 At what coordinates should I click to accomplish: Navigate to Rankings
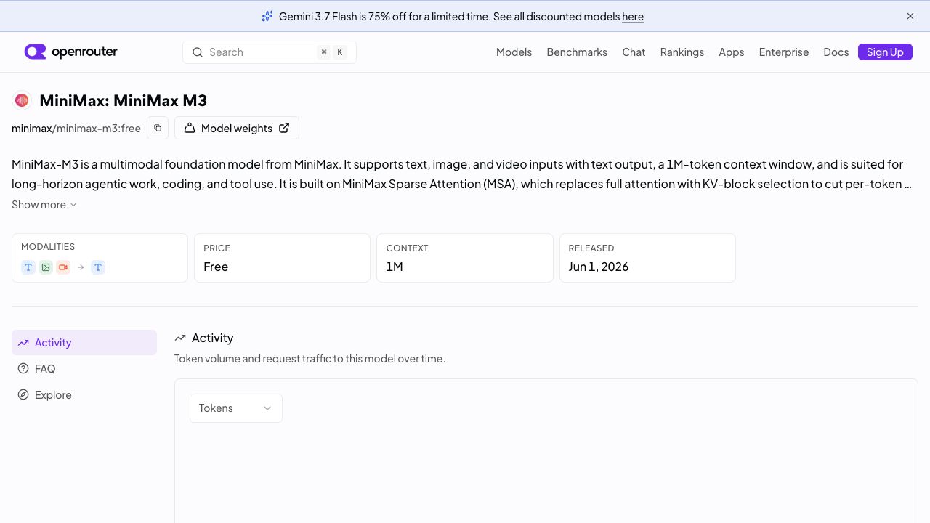click(x=682, y=52)
